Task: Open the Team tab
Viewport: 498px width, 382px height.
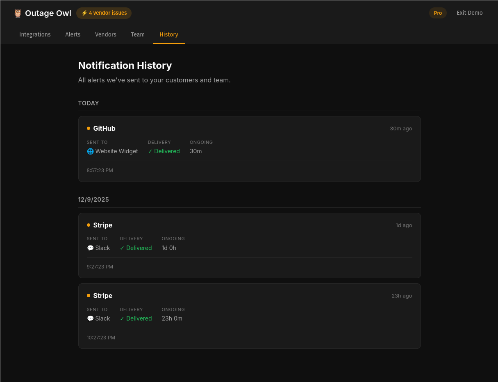Action: pos(138,34)
